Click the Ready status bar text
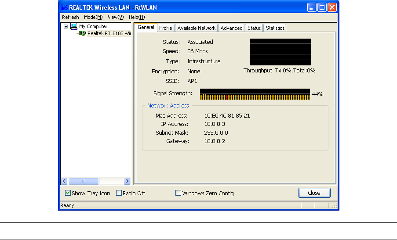 point(67,205)
